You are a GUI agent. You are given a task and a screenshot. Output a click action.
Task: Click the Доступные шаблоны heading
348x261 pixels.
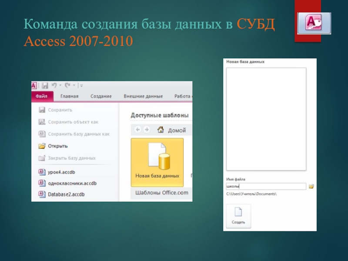pos(160,115)
